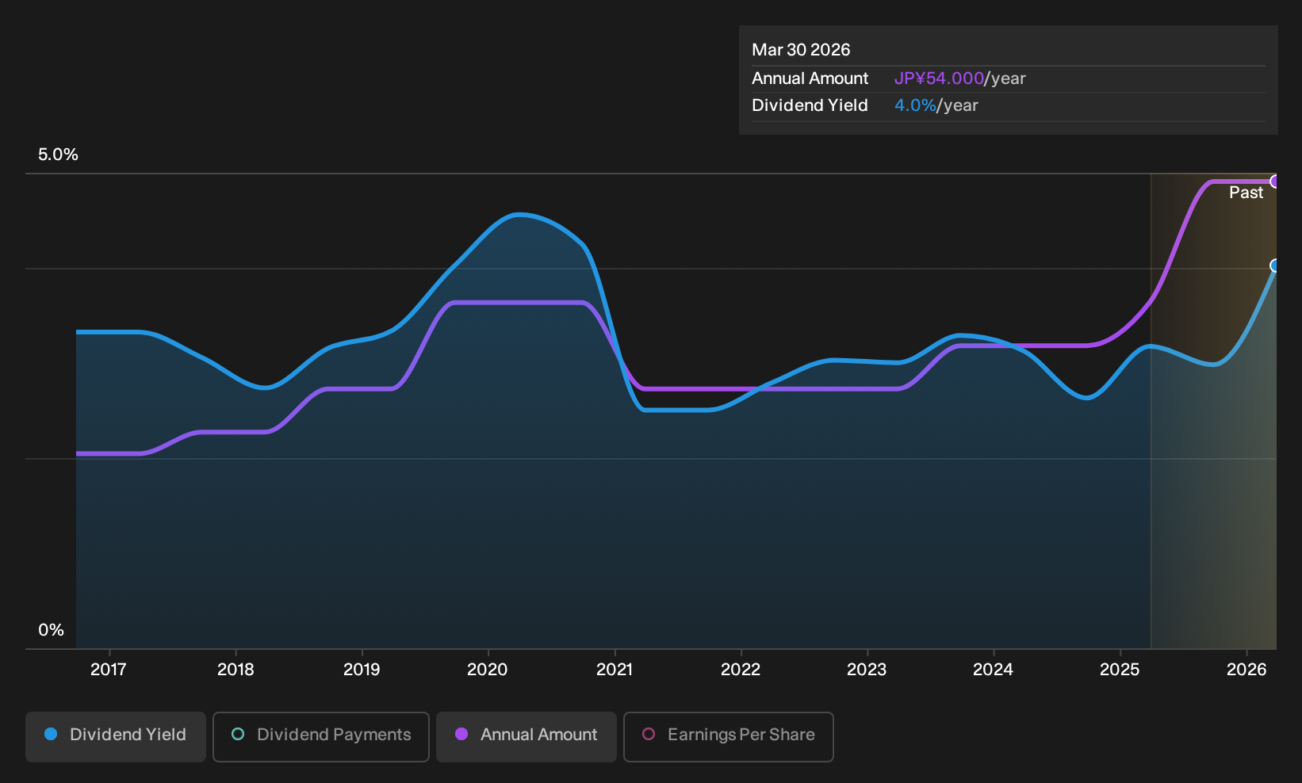
Task: Click the blue Dividend Yield legend dot
Action: click(x=51, y=735)
